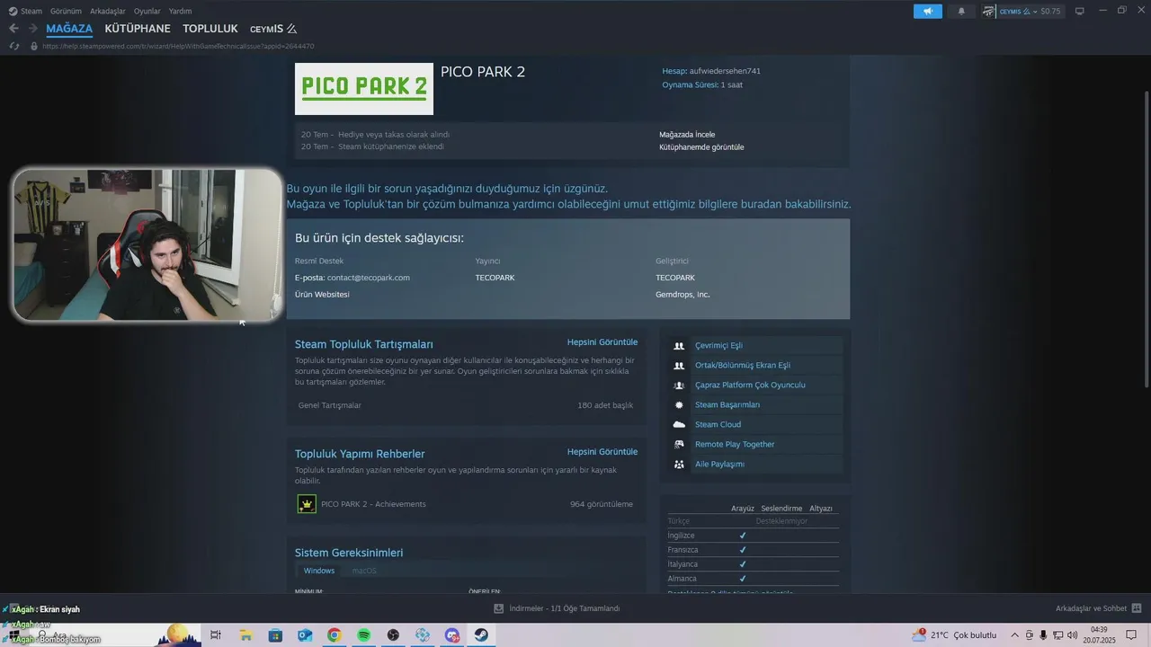This screenshot has height=647, width=1151.
Task: Open Discord from the taskbar
Action: 452,635
